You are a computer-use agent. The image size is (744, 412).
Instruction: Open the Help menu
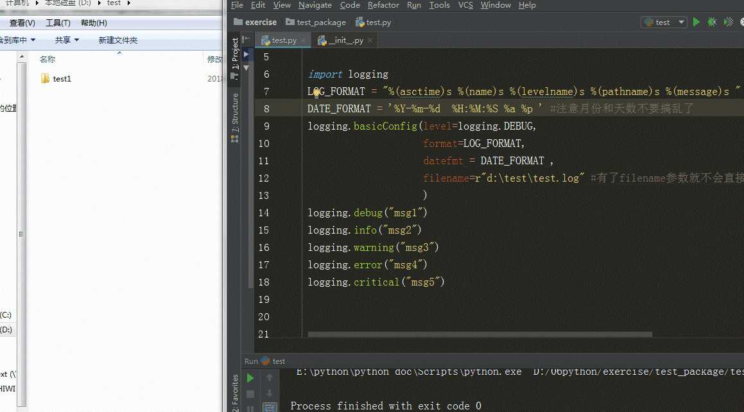tap(526, 5)
